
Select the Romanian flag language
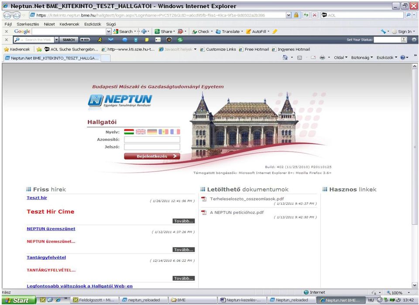pyautogui.click(x=164, y=132)
